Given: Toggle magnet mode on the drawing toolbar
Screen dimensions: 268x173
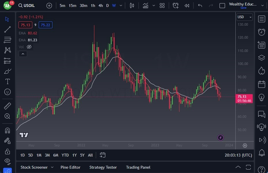Looking at the screenshot, I should (x=7, y=131).
